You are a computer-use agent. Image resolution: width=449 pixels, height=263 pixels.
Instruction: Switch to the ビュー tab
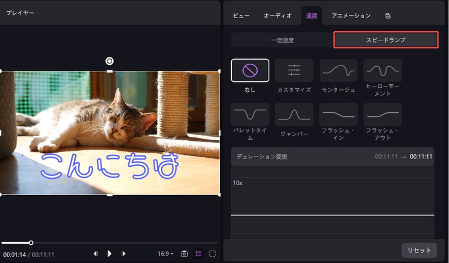241,16
